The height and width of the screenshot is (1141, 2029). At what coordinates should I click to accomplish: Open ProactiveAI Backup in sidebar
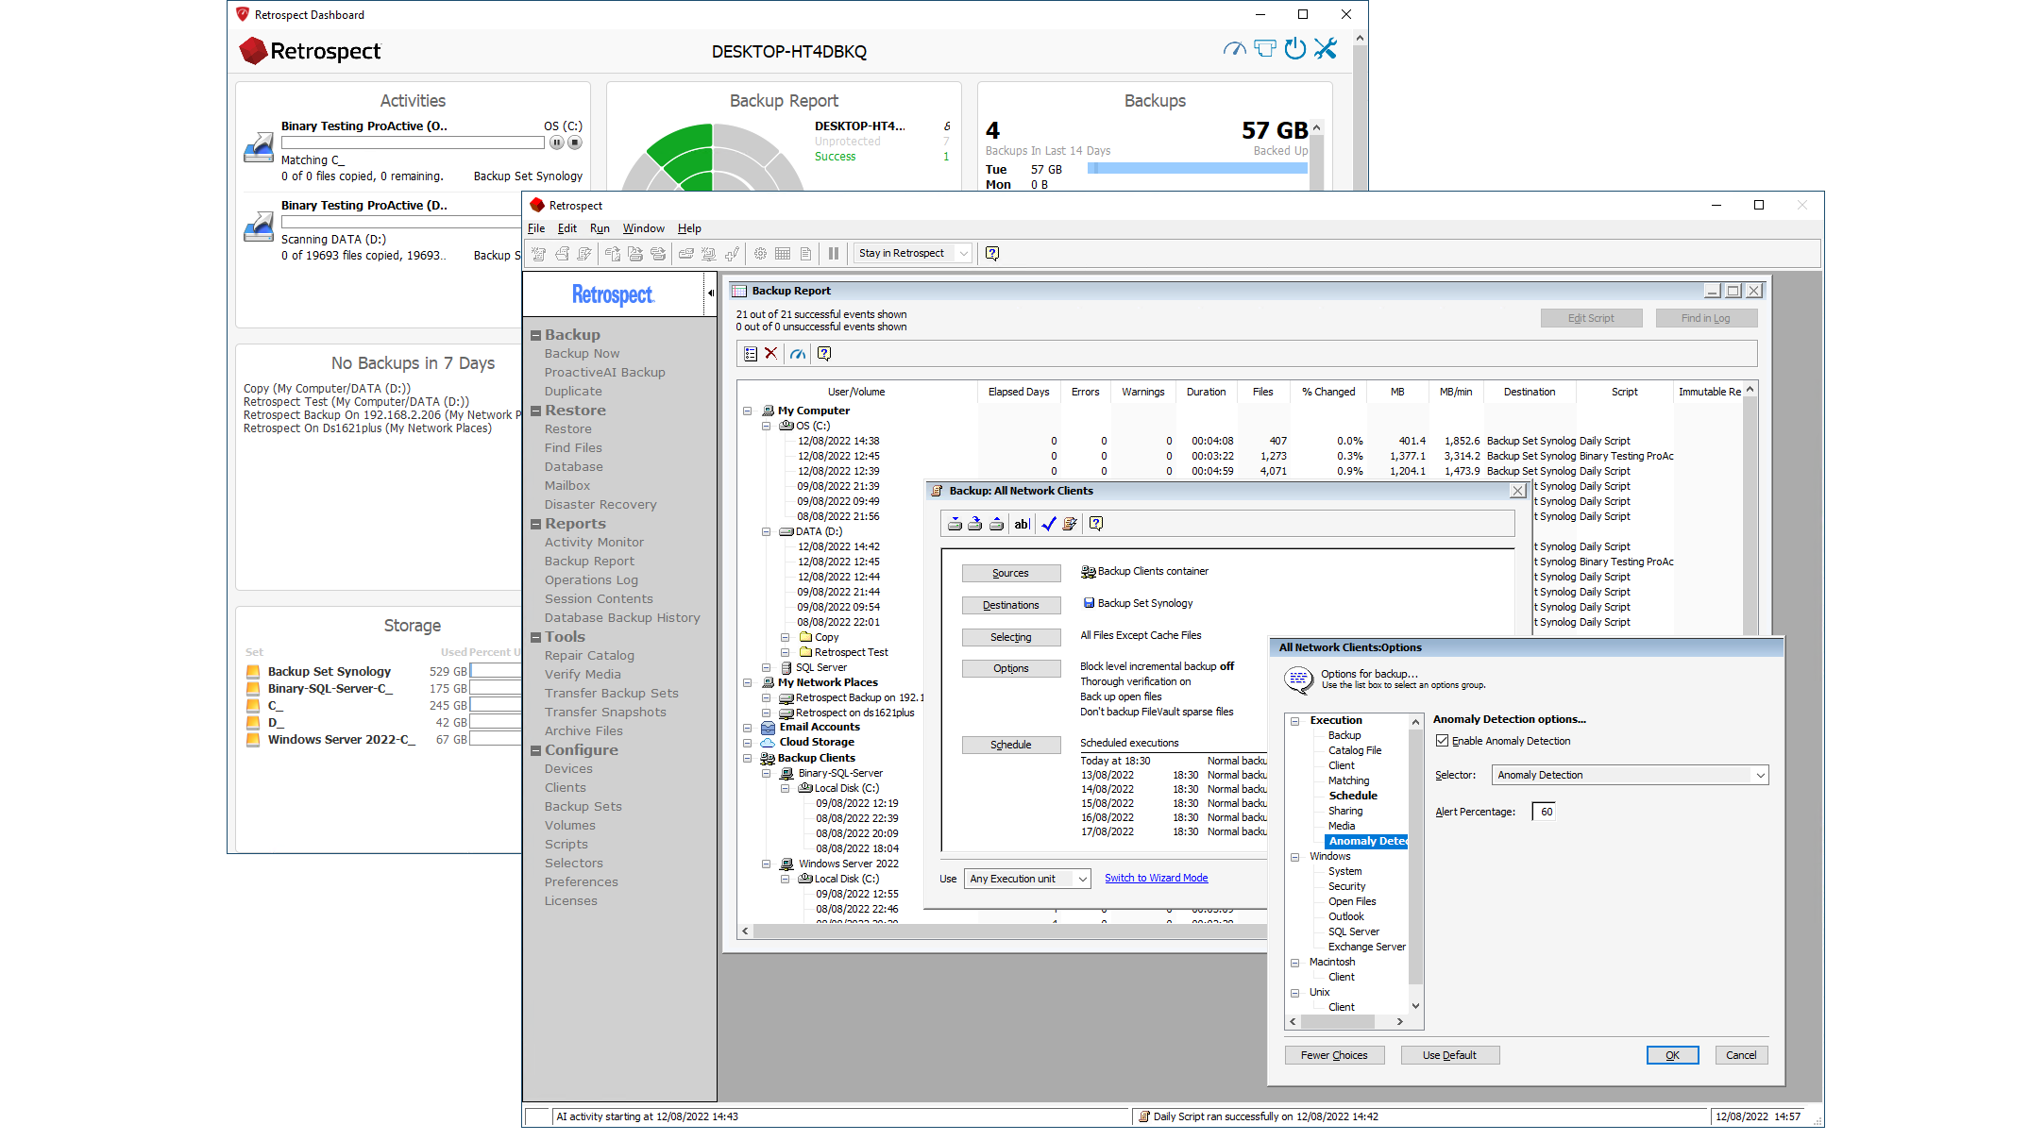click(605, 373)
